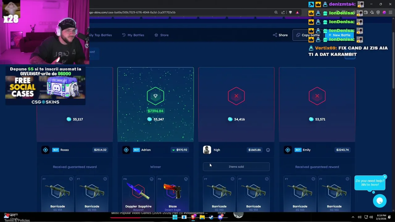
Task: Click Adrian's $970.92 total value
Action: click(x=180, y=150)
